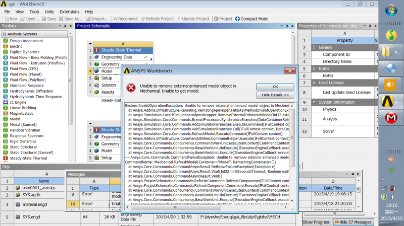This screenshot has height=226, width=404.
Task: Click material.engd file row
Action: (x=35, y=204)
